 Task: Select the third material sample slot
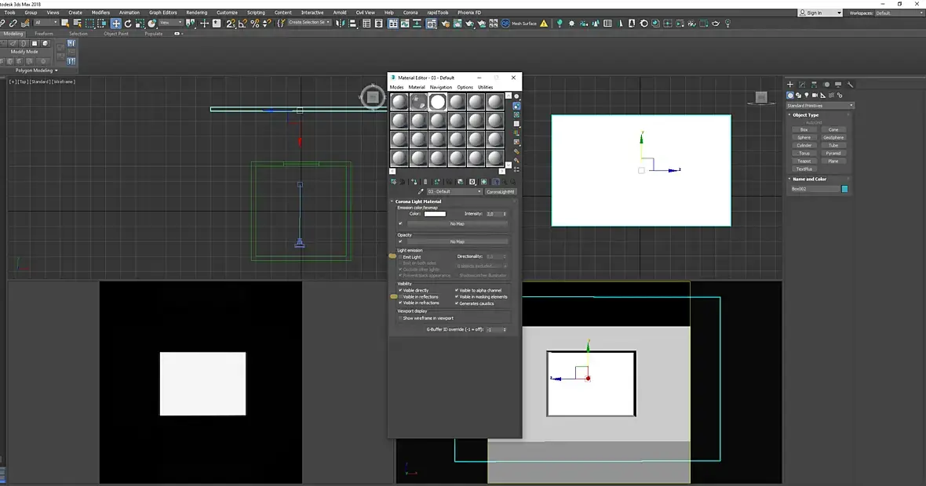(437, 102)
